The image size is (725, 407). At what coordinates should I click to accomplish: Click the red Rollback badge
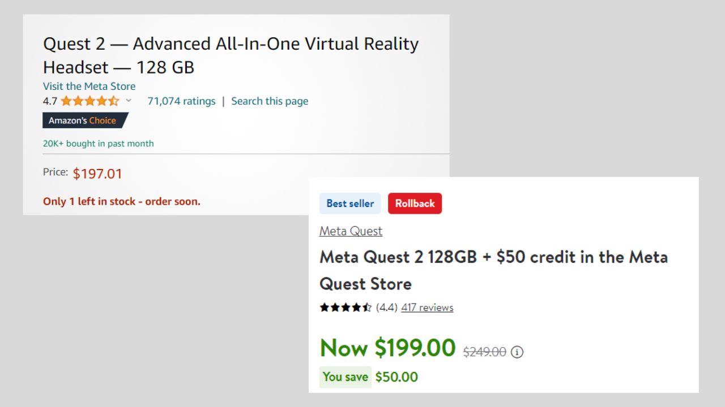(415, 203)
